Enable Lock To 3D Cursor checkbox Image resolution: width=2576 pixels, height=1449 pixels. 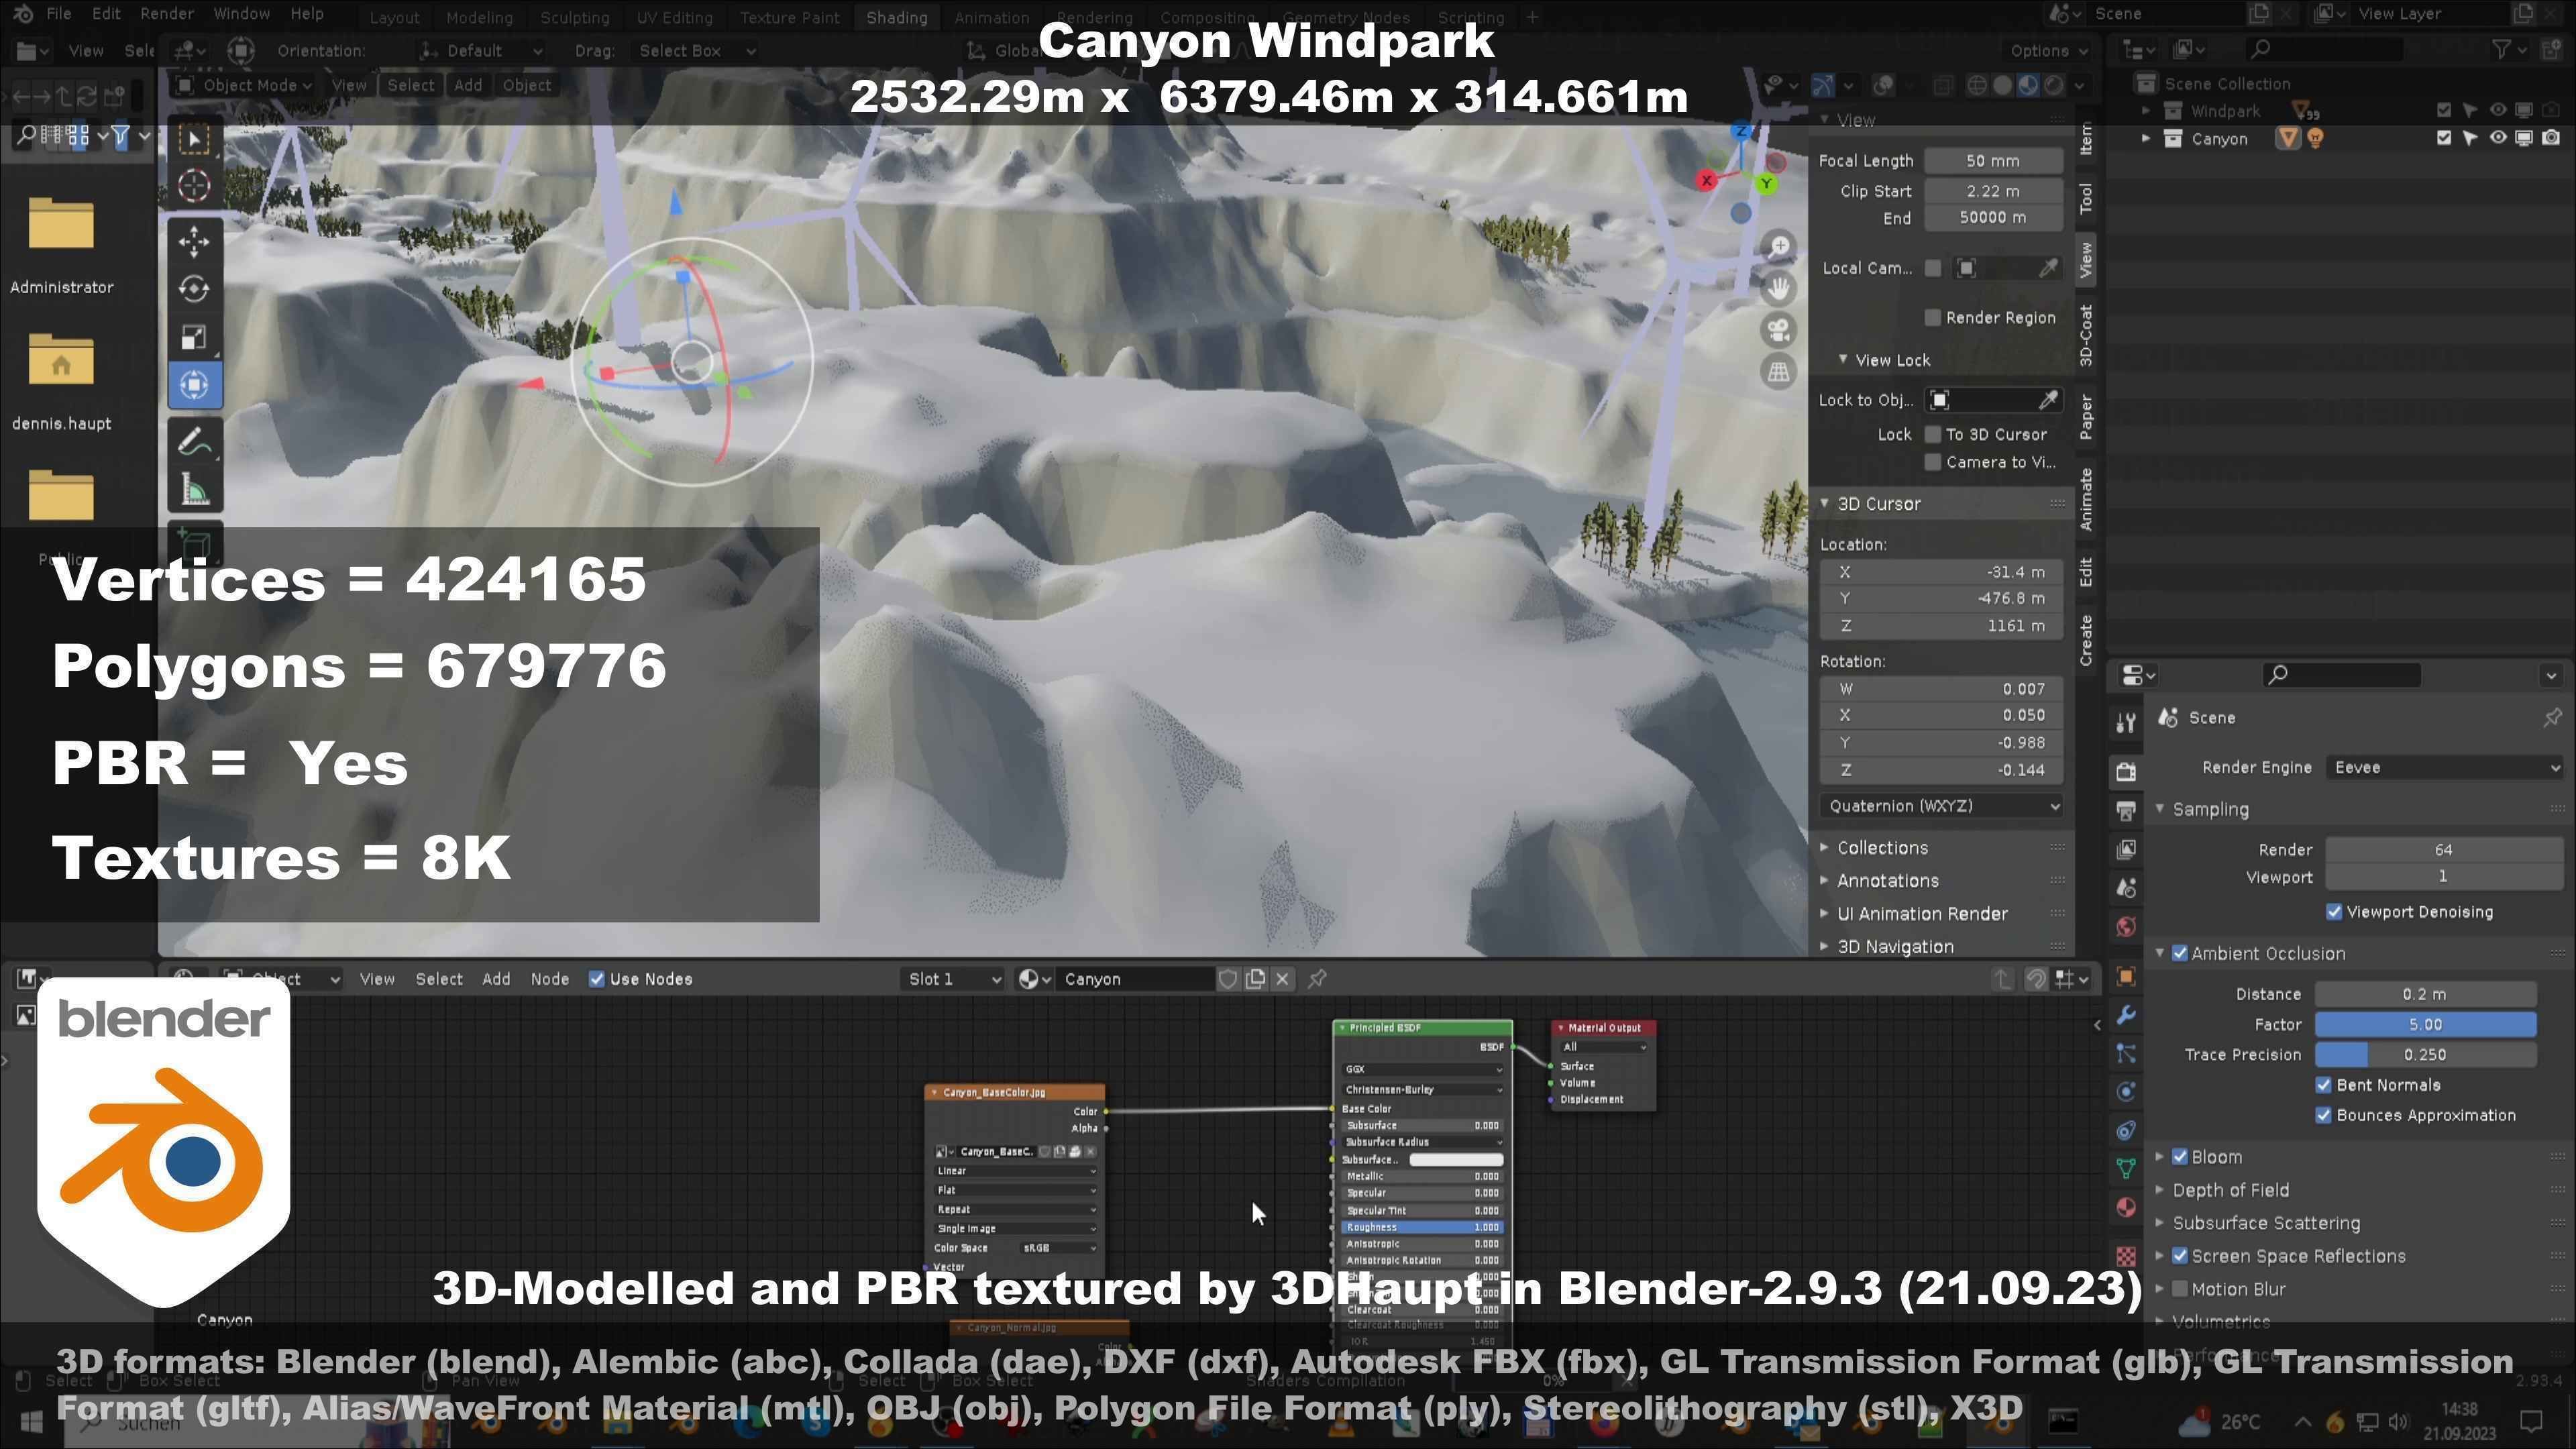tap(1933, 434)
